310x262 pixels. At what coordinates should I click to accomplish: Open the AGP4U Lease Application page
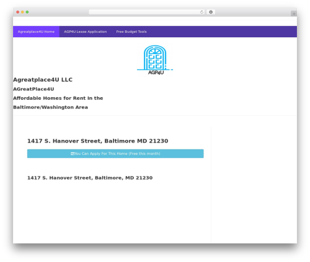[86, 32]
